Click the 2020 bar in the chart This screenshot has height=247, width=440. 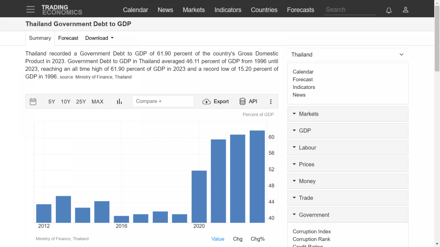click(x=199, y=197)
